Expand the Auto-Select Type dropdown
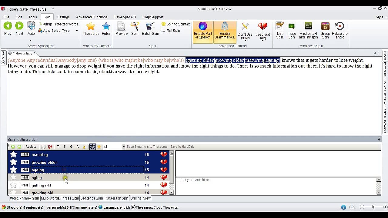The image size is (388, 218). coord(77,31)
